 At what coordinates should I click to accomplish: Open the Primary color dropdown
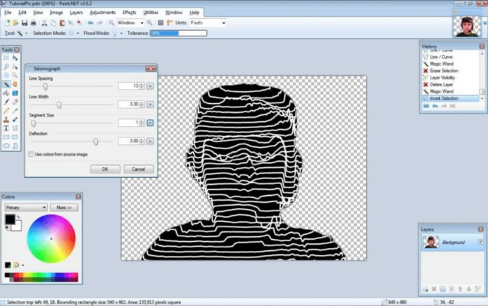point(26,208)
